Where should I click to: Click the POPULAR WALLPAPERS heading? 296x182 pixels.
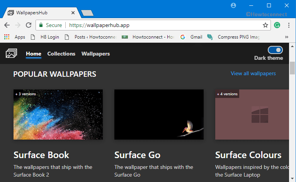coord(55,74)
